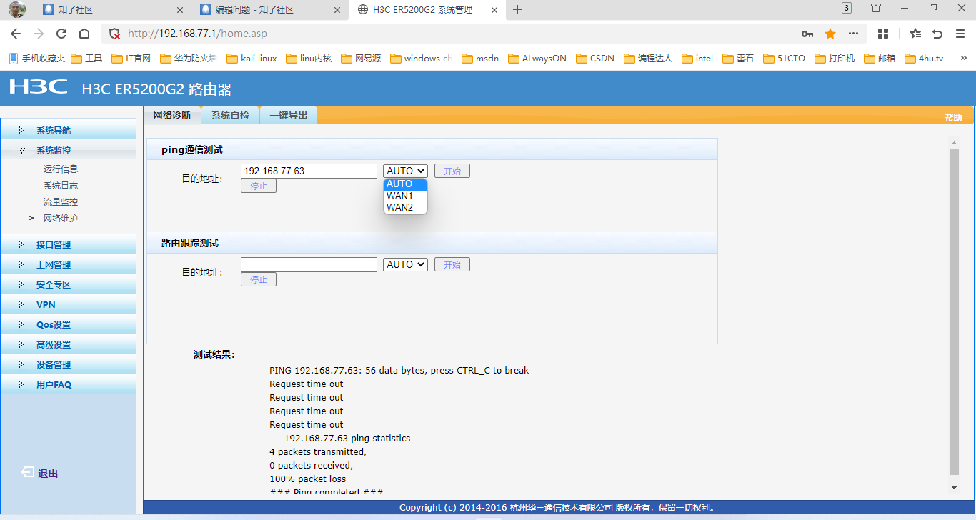
Task: Click the 路由跟踪测试 destination address field
Action: (x=309, y=265)
